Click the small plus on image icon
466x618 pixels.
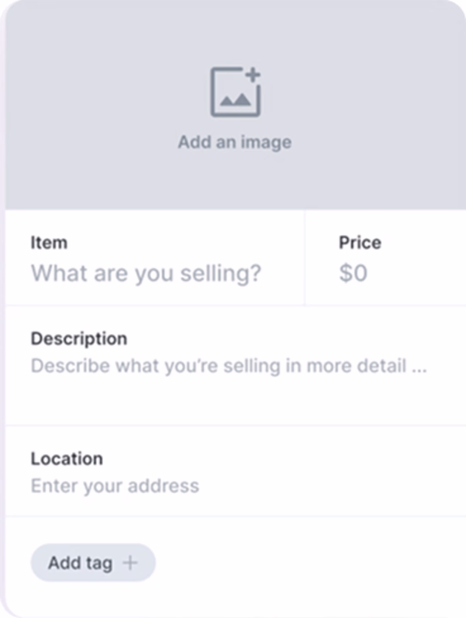pos(253,75)
